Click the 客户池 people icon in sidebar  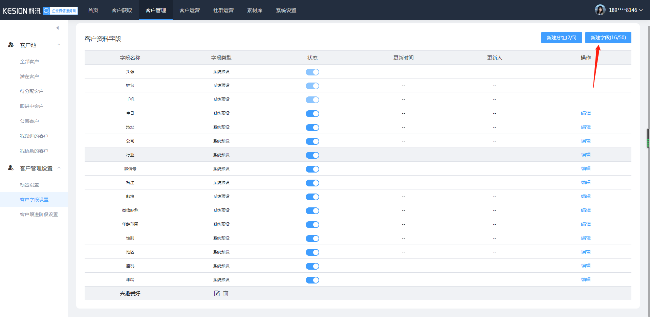point(11,45)
